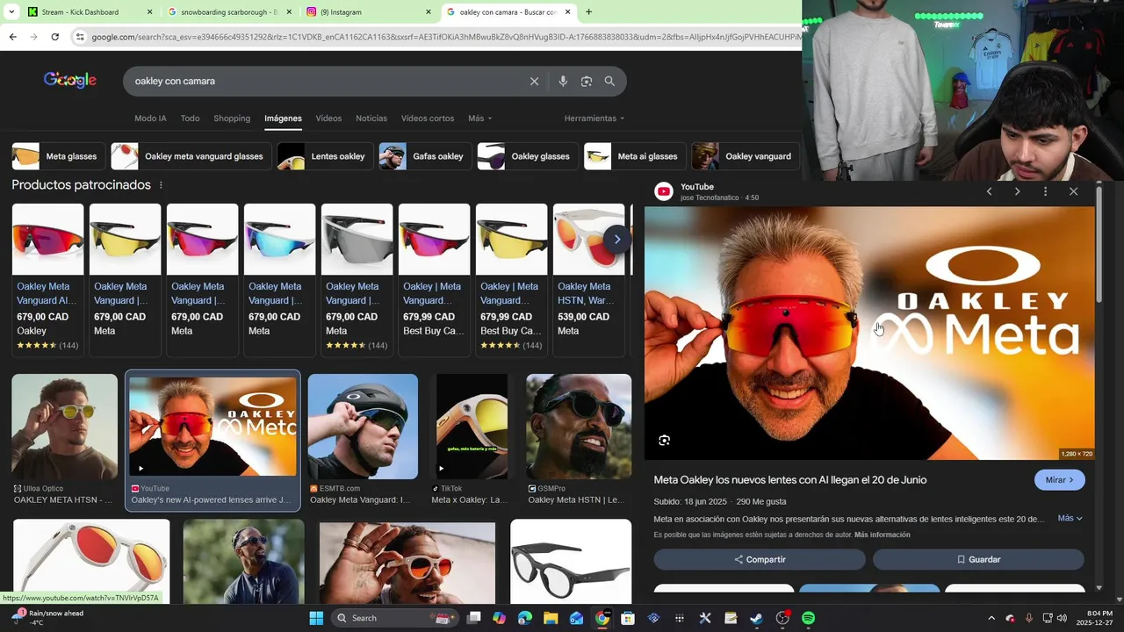Open the clock showing 8:04 PM

tap(1099, 618)
